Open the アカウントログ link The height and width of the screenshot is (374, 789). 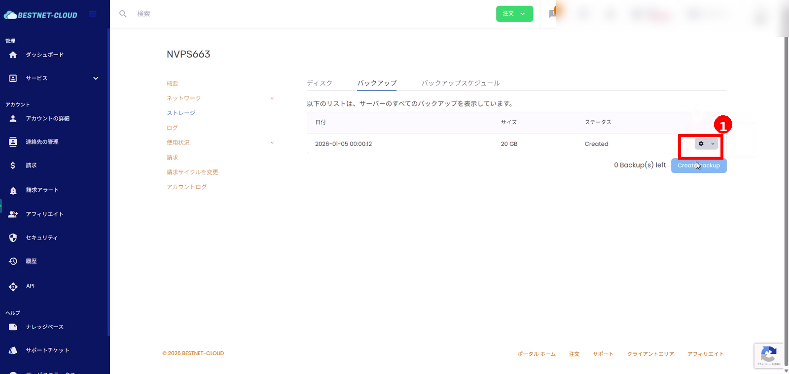186,187
